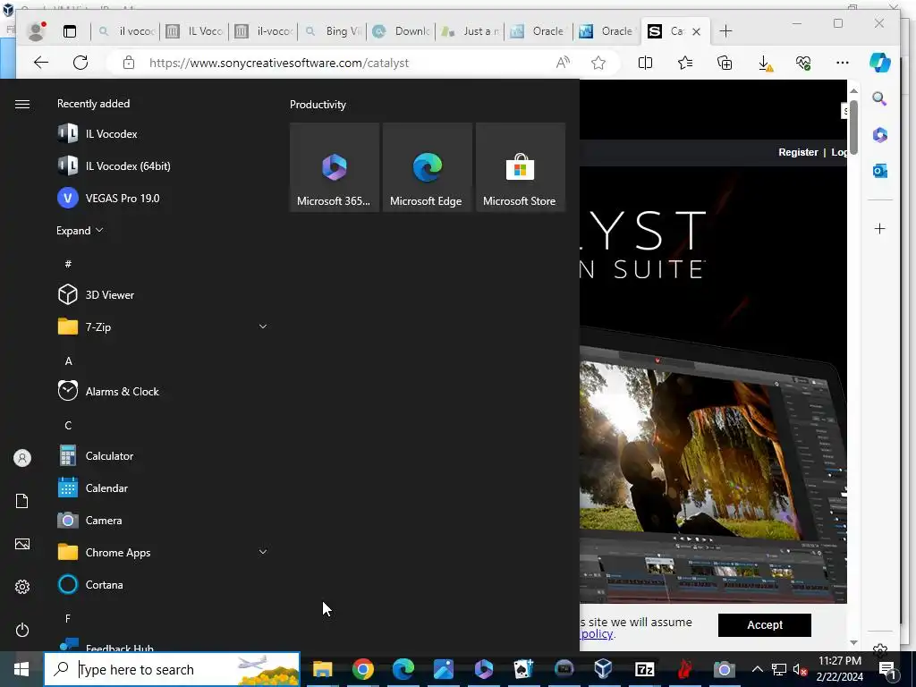Open the notification center icon

tap(886, 669)
